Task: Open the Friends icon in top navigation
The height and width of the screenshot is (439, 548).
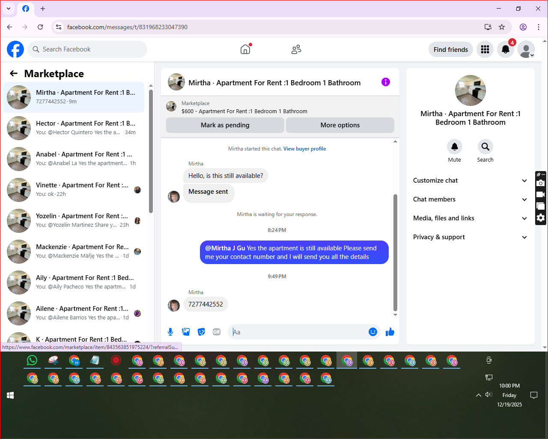Action: coord(296,49)
